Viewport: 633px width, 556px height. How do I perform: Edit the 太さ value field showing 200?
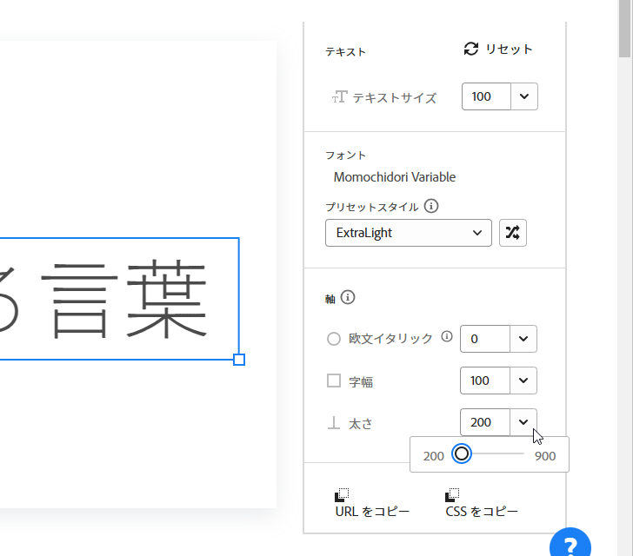point(485,422)
